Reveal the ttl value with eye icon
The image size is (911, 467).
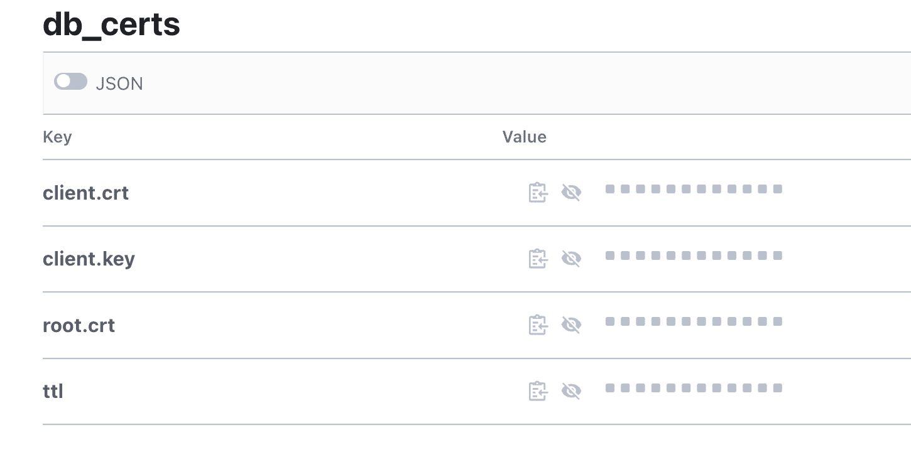[571, 391]
